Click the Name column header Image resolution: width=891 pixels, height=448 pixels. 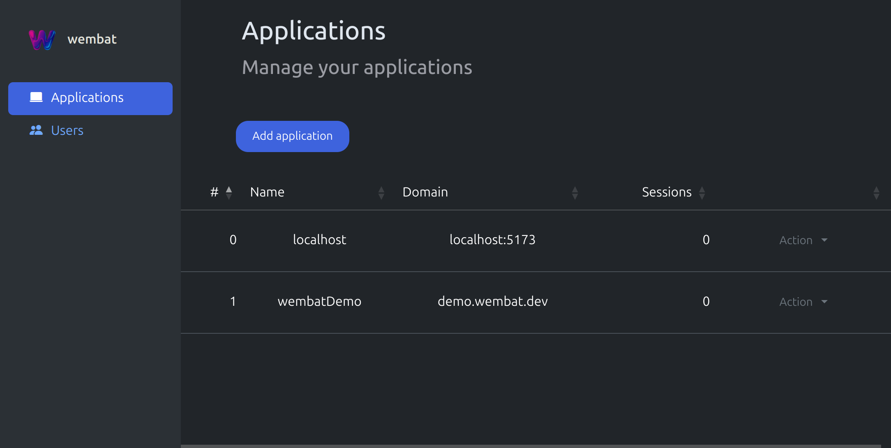click(x=267, y=192)
